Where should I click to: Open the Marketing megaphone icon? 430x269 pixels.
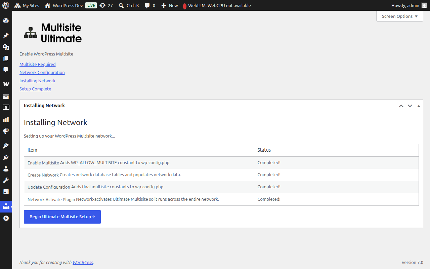click(6, 131)
